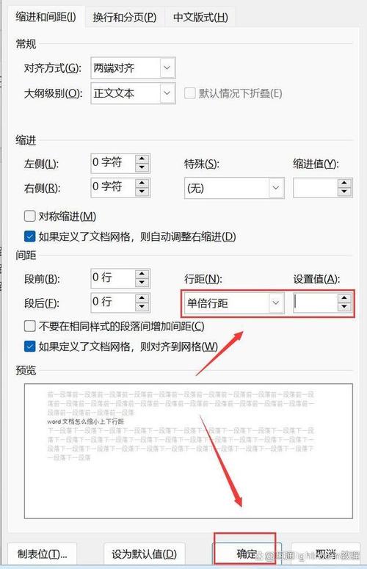Switch to 换行和分页 tab
The image size is (367, 569).
(124, 17)
